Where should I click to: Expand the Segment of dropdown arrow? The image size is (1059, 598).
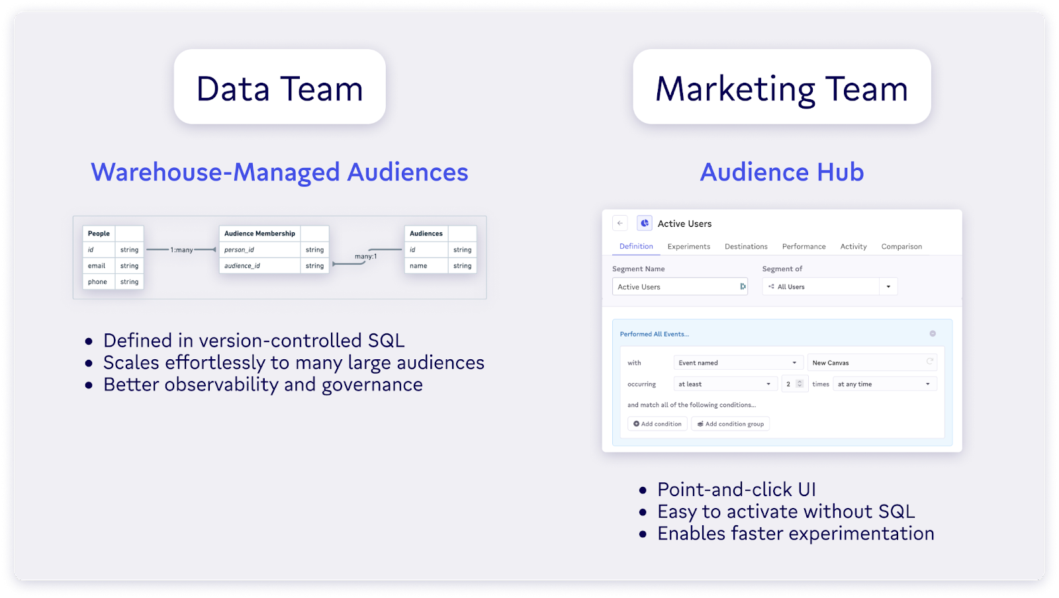click(x=888, y=286)
